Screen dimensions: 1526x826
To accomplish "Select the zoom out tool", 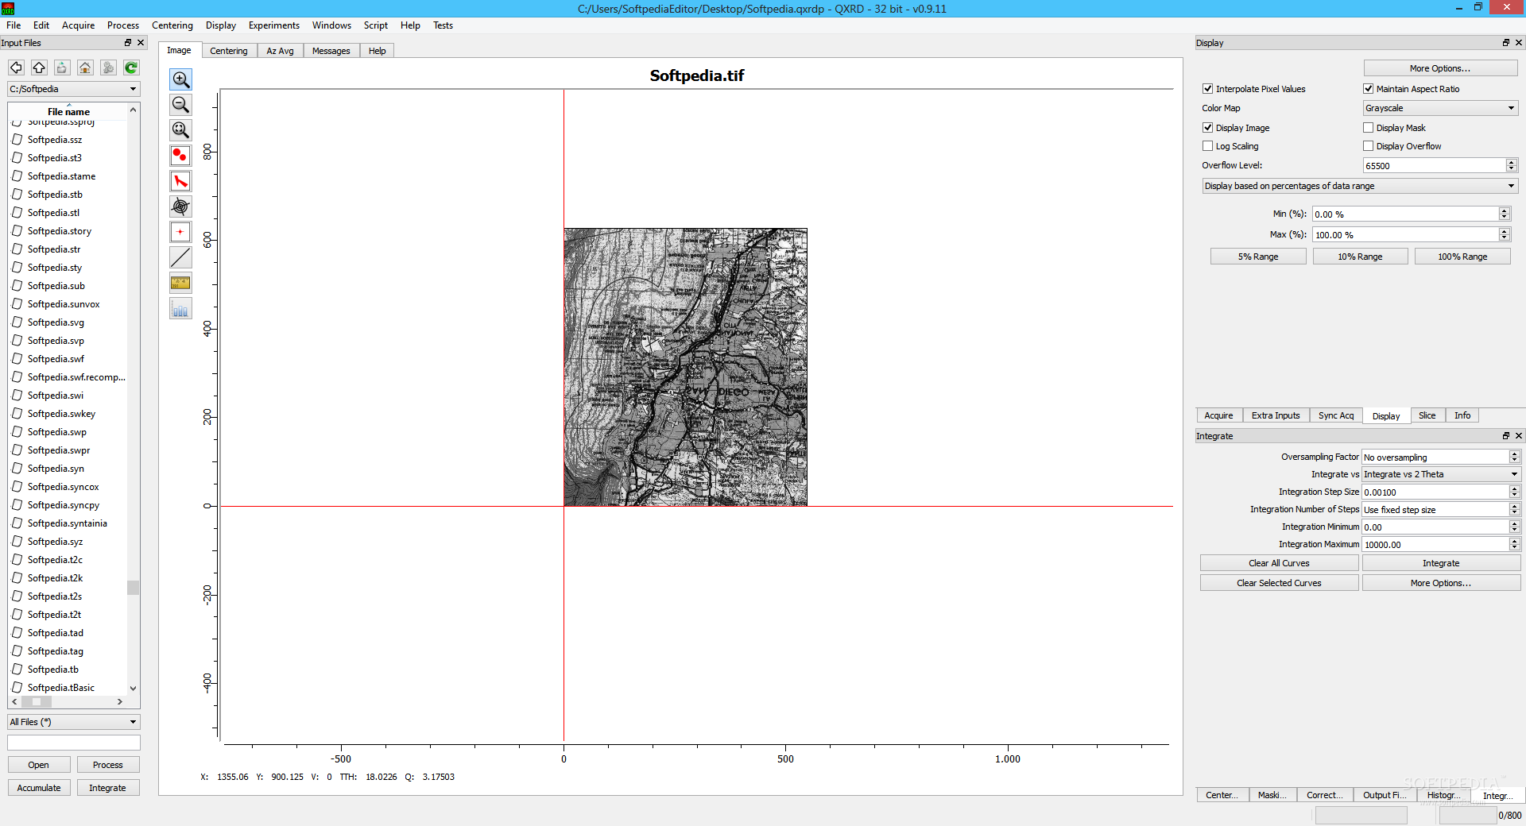I will (180, 105).
